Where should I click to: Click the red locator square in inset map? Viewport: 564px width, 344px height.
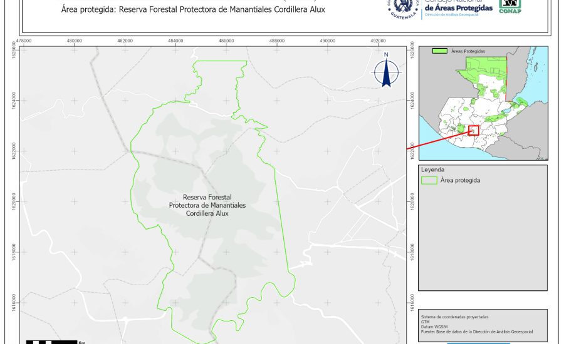click(x=473, y=130)
